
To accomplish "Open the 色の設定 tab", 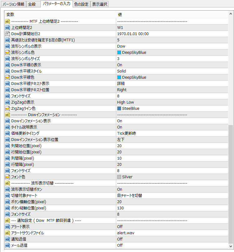I will point(81,4).
